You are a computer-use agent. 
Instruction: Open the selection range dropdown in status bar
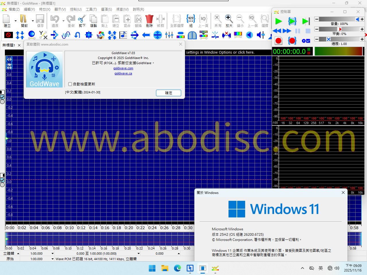coord(138,254)
